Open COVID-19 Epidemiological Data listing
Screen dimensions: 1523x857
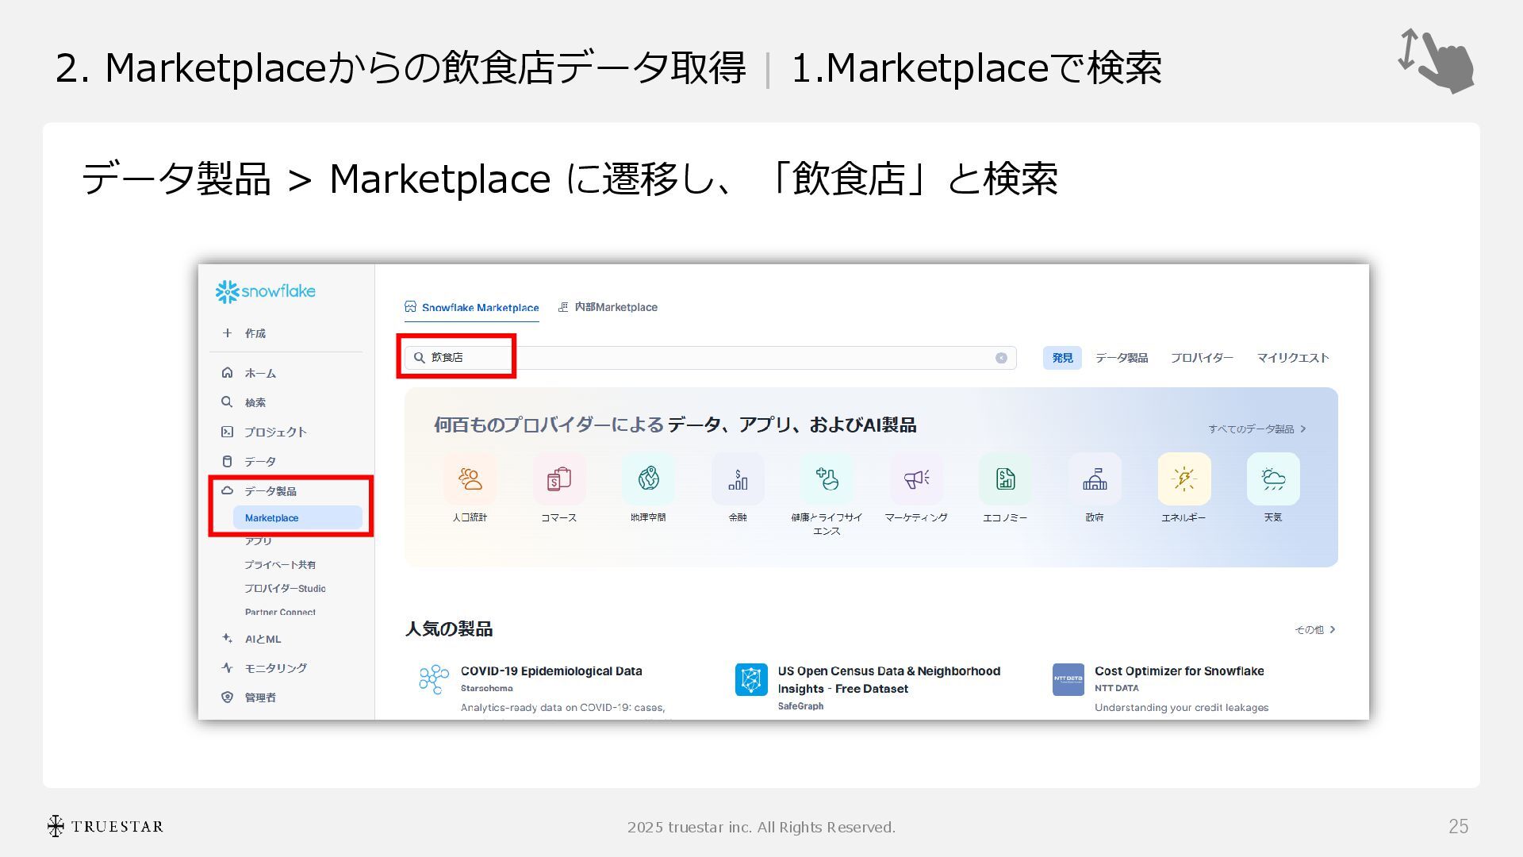point(551,671)
